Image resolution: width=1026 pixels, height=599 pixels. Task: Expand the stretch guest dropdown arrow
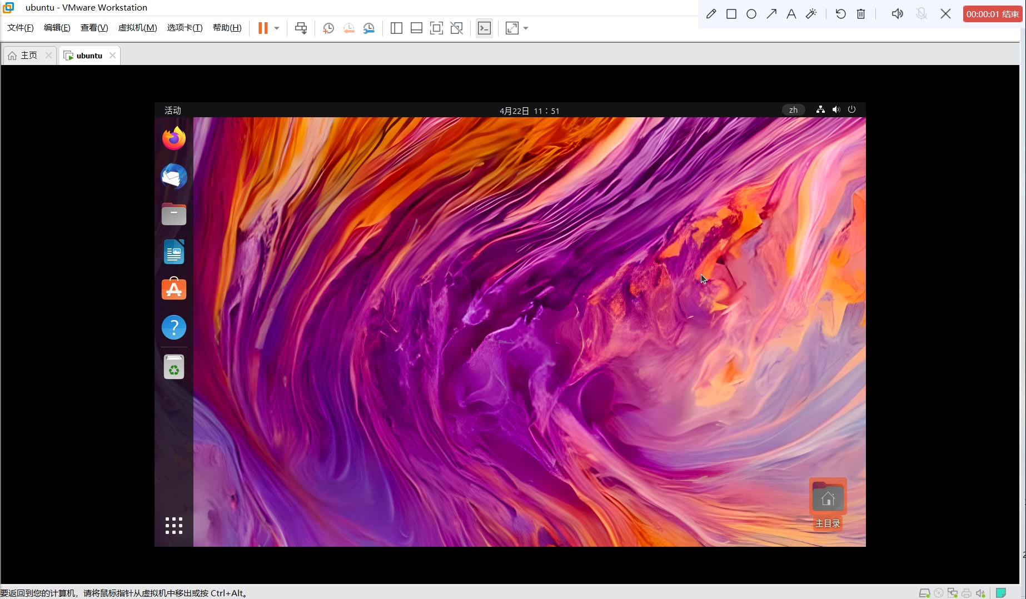[526, 28]
